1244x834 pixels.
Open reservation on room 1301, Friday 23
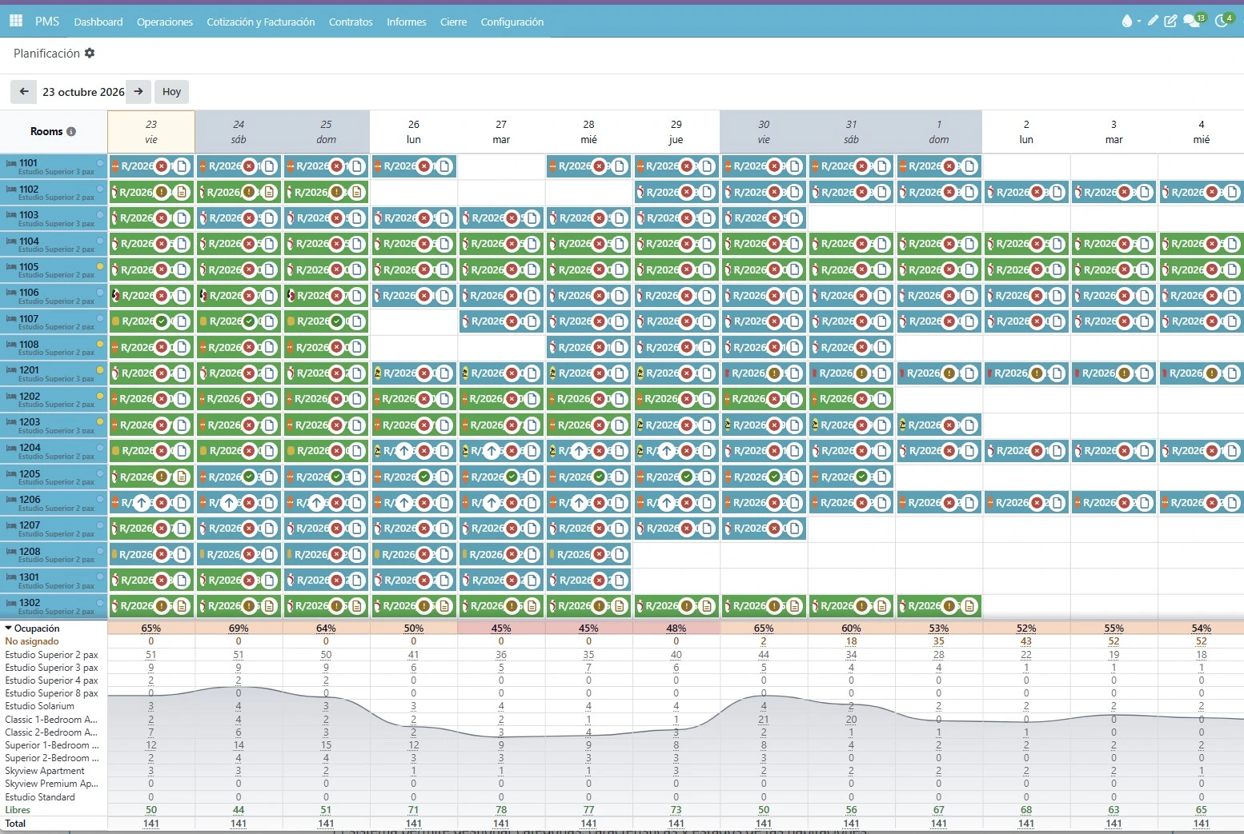pyautogui.click(x=151, y=581)
